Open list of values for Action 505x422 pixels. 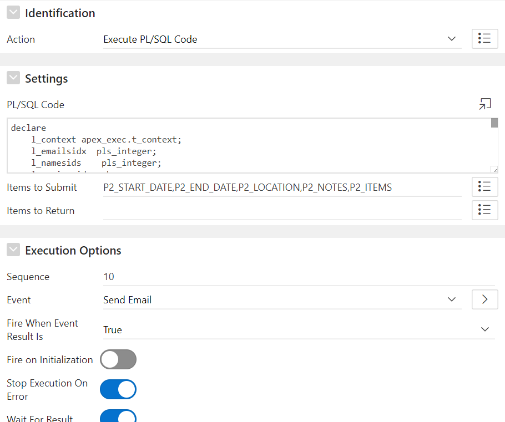coord(484,39)
